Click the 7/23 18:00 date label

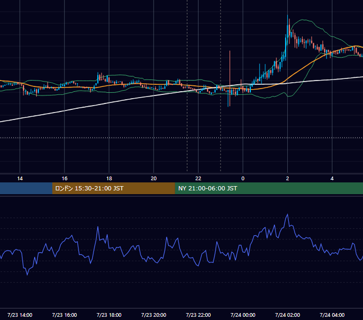click(109, 315)
